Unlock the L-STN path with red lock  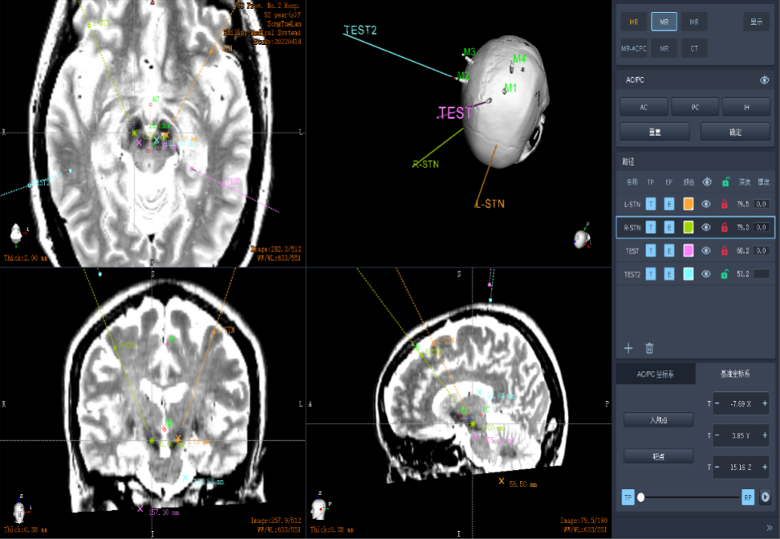click(x=725, y=204)
